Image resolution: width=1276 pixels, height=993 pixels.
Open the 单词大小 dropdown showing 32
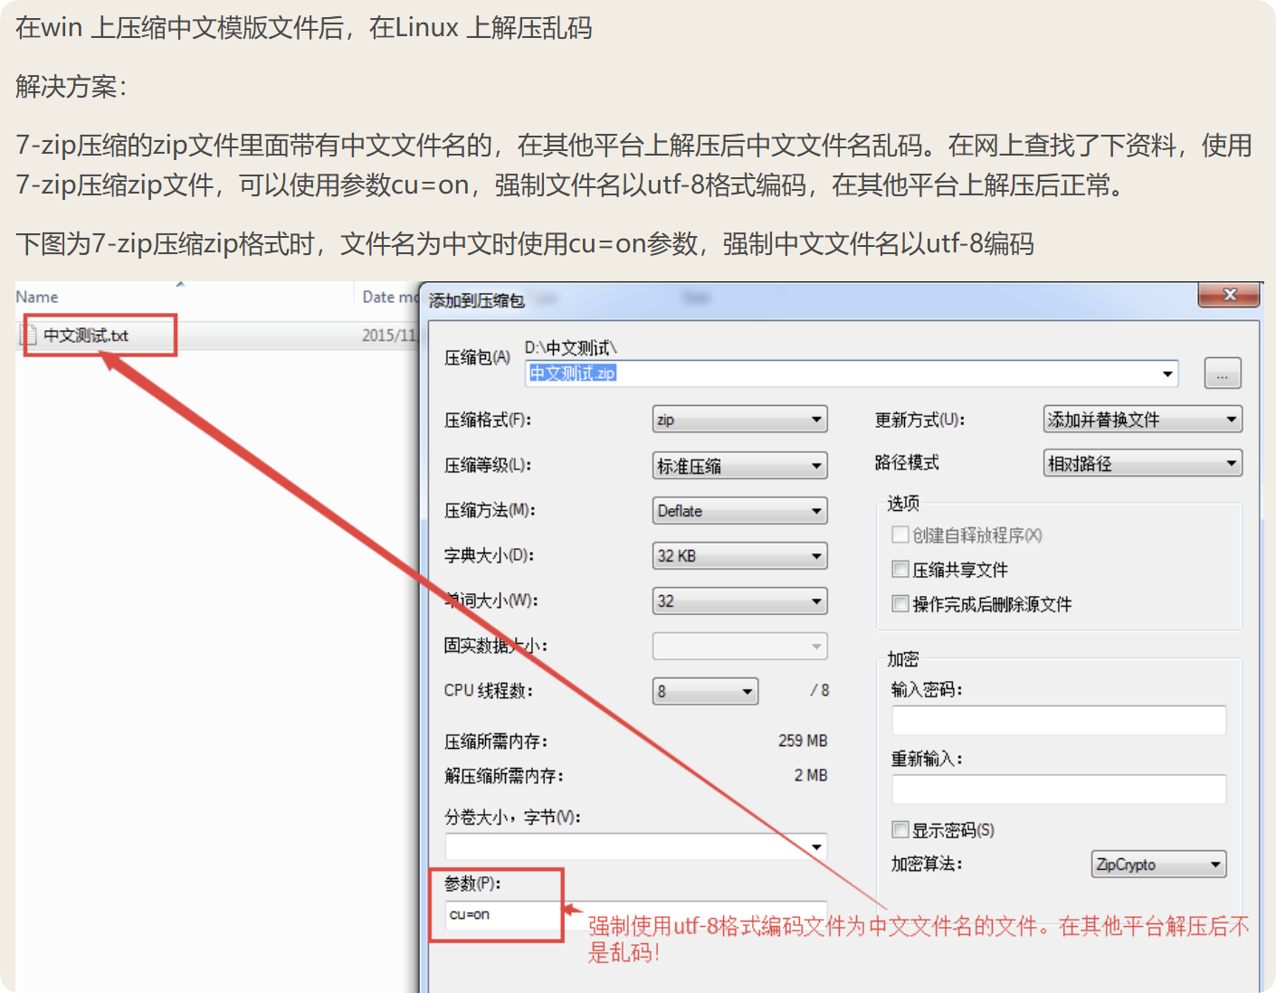coord(739,601)
